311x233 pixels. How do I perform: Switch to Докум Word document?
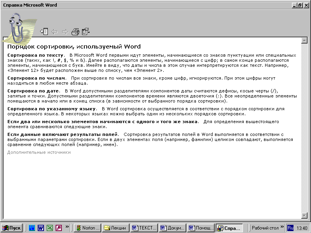pyautogui.click(x=173, y=228)
